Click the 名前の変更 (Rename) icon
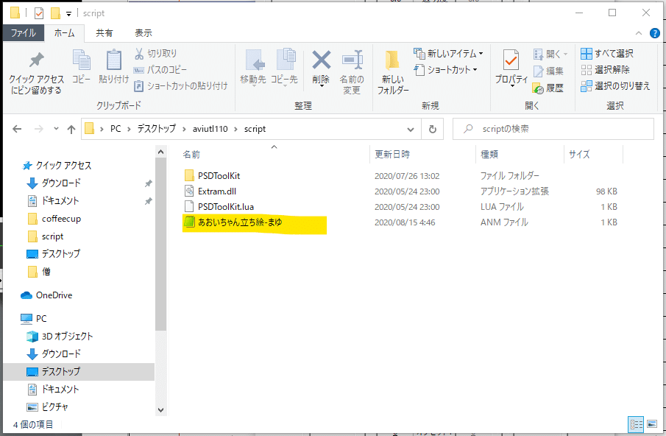 pos(352,66)
